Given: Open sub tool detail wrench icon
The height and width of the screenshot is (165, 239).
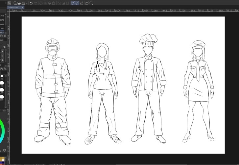Looking at the screenshot, I should [x=5, y=69].
